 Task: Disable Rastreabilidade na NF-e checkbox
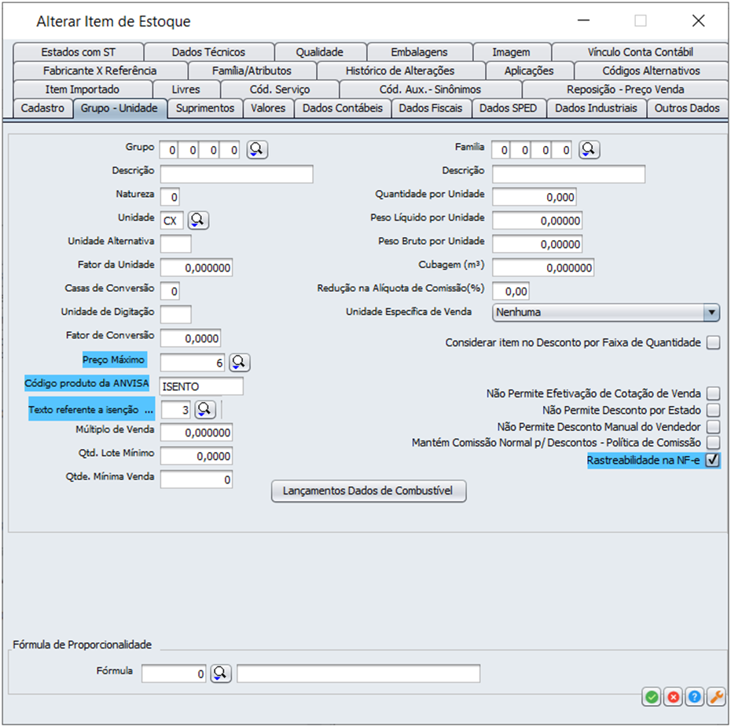tap(713, 461)
